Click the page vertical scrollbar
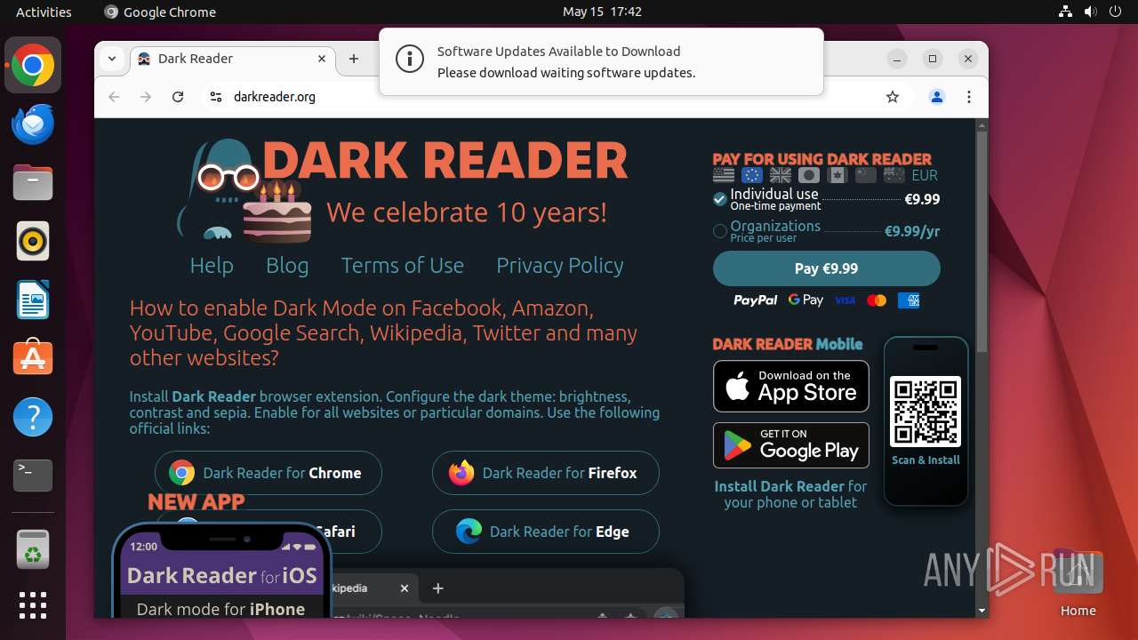Image resolution: width=1138 pixels, height=640 pixels. click(982, 240)
